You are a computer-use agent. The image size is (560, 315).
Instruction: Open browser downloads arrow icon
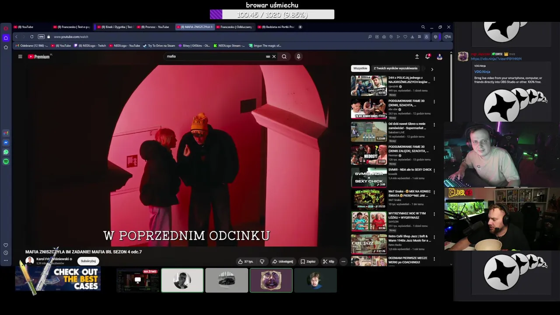[x=412, y=37]
